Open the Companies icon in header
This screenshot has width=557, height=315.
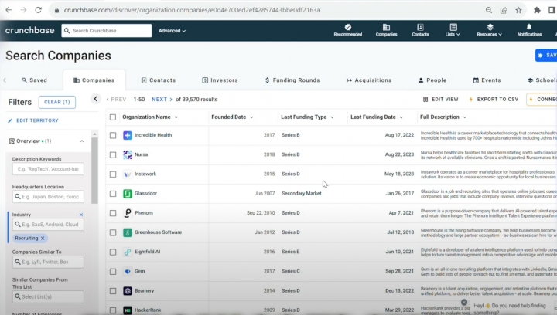386,28
